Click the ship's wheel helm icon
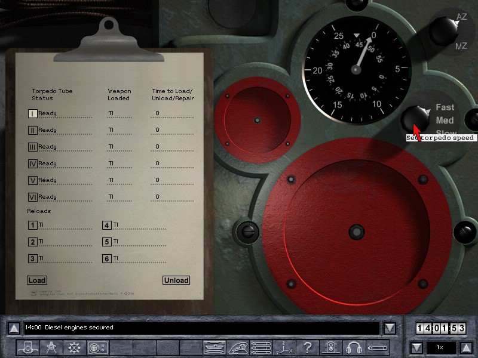Screen dimensions: 478x358 (75, 347)
